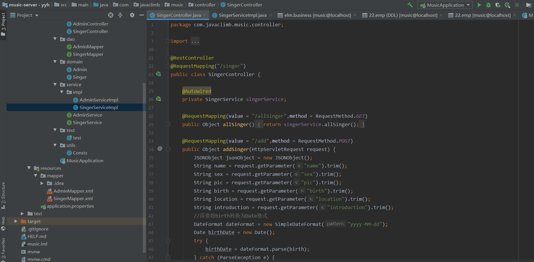Open application.properties file
The width and height of the screenshot is (534, 262).
click(70, 206)
